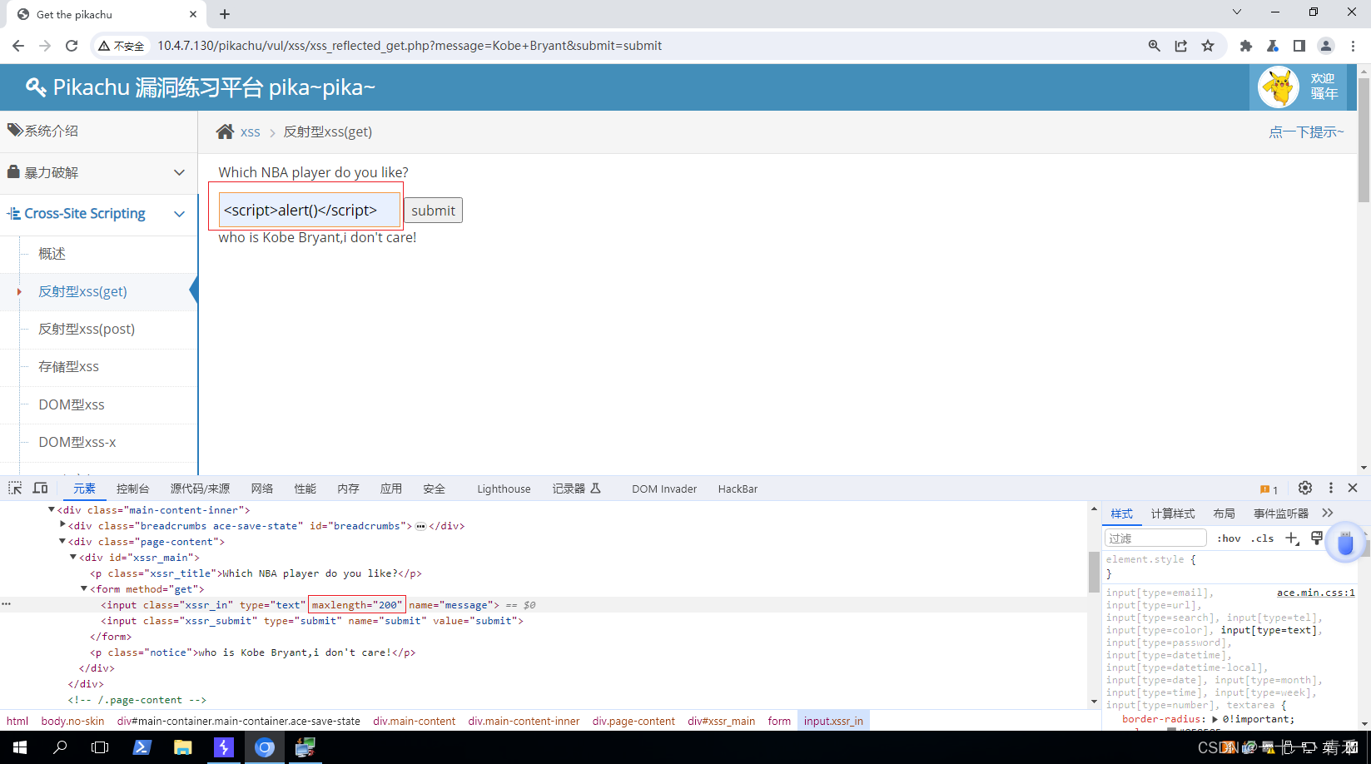The image size is (1371, 764).
Task: Open the 布局 styles sidebar tab
Action: pyautogui.click(x=1224, y=513)
